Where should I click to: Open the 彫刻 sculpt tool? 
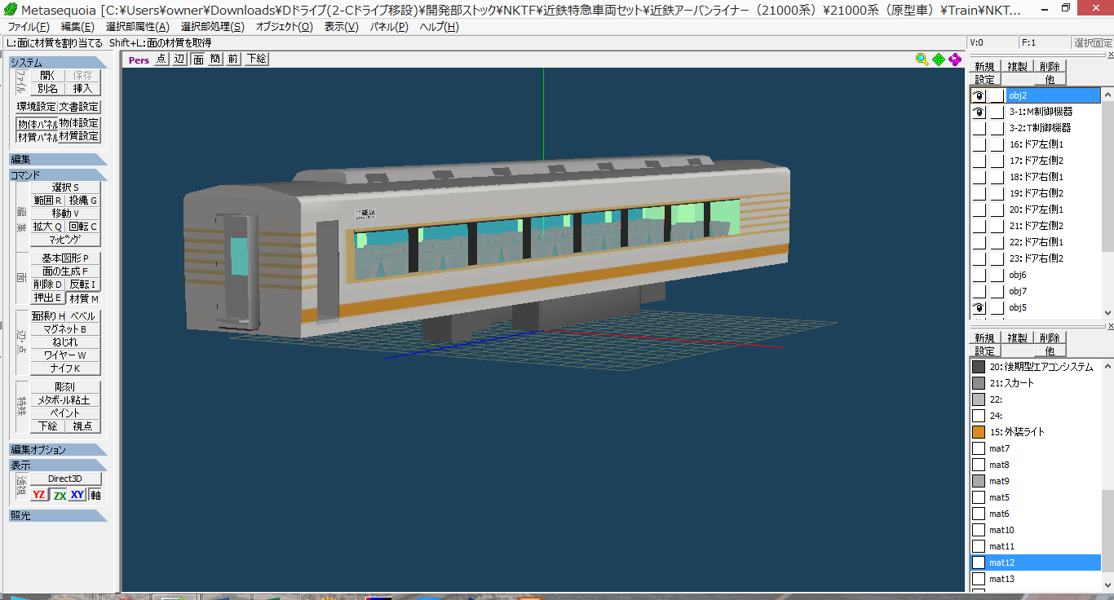tap(65, 387)
